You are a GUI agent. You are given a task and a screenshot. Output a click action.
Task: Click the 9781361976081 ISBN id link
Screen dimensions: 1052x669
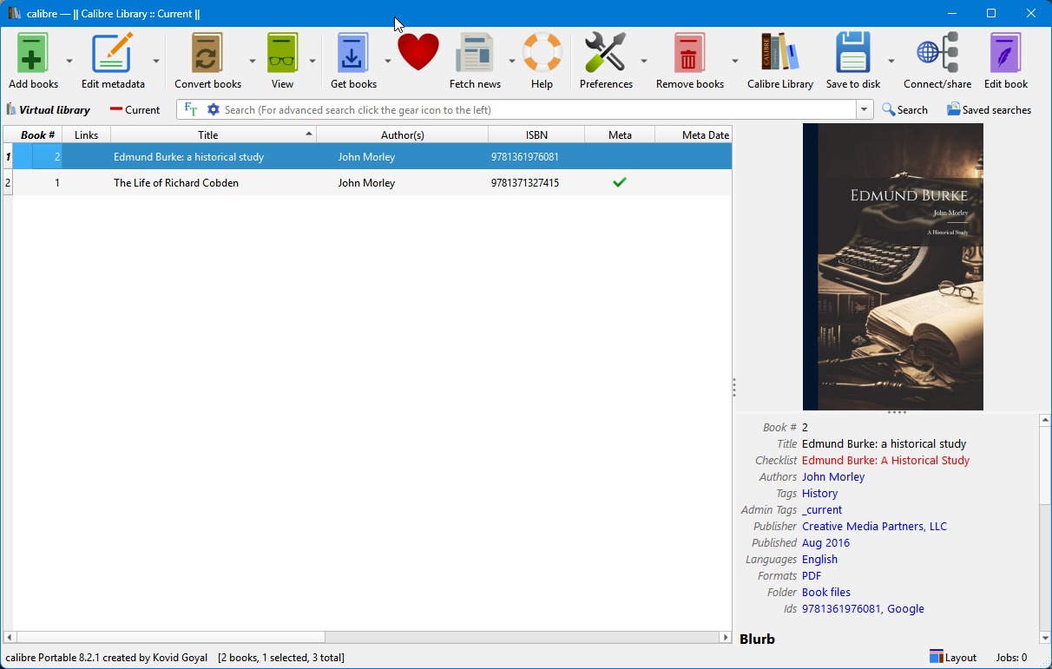pos(841,609)
